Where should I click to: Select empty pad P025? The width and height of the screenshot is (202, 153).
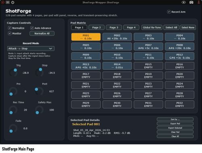tap(86, 95)
